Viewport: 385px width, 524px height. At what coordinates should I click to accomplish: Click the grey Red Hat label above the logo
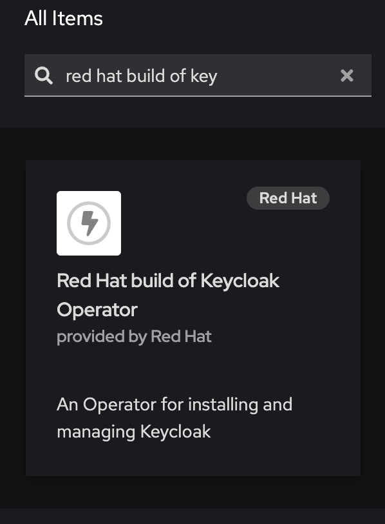[288, 198]
